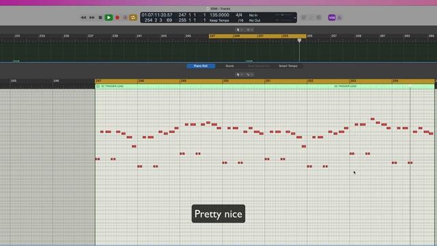Screen dimensions: 437x246
Task: Switch to the Piano Roll tab
Action: tap(201, 66)
